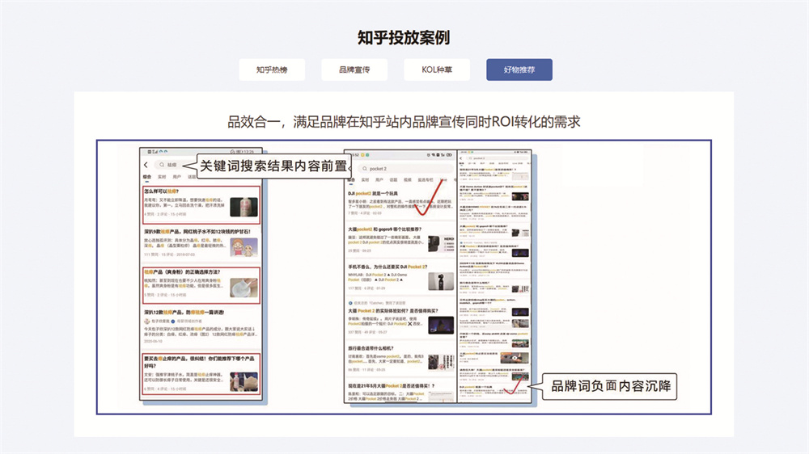
Task: Tap the back arrow in left phone screenshot
Action: coord(146,165)
